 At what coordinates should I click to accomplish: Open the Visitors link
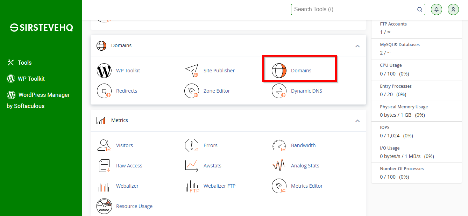(125, 145)
